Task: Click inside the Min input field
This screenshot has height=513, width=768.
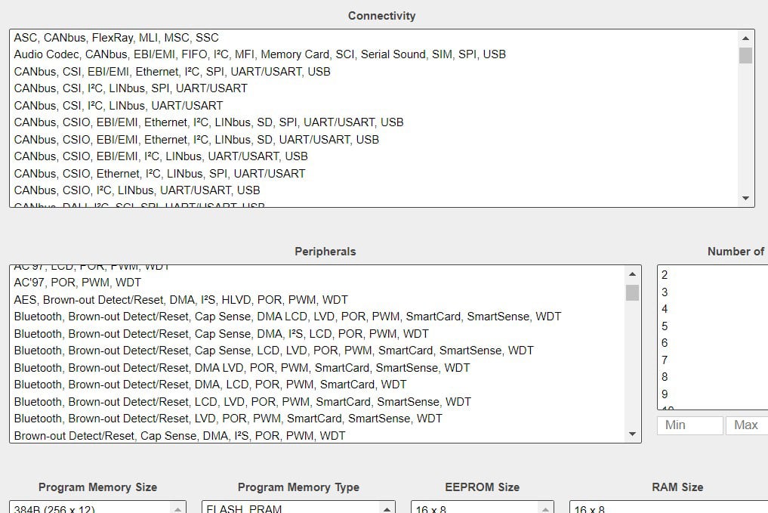Action: pos(689,425)
